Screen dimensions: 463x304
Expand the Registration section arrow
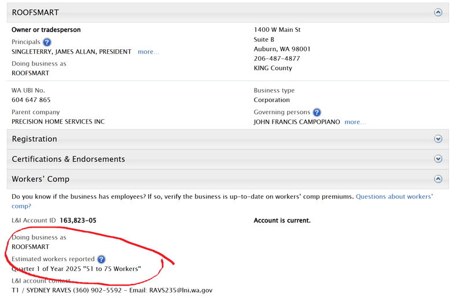click(438, 139)
